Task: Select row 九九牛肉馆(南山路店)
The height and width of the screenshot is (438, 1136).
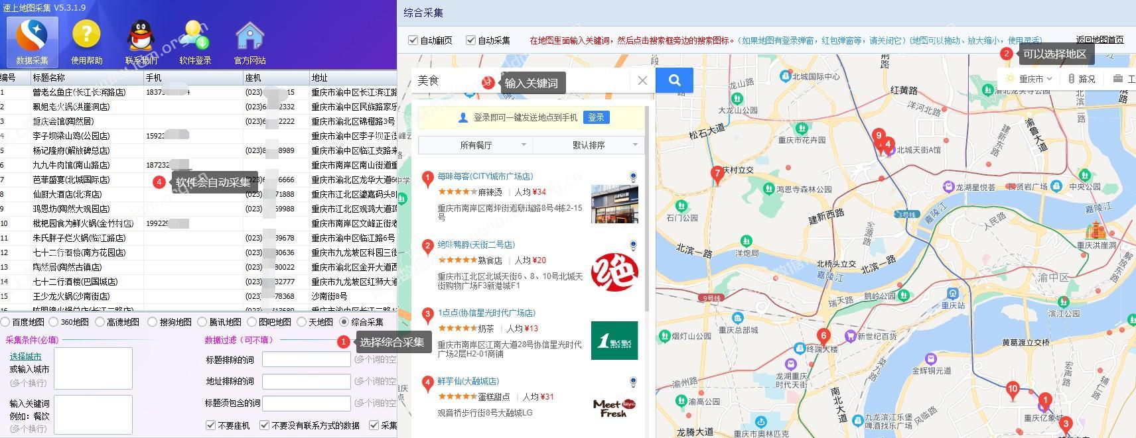Action: pyautogui.click(x=198, y=165)
